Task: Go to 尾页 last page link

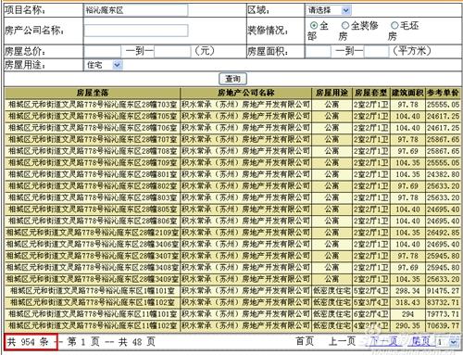Action: point(420,341)
